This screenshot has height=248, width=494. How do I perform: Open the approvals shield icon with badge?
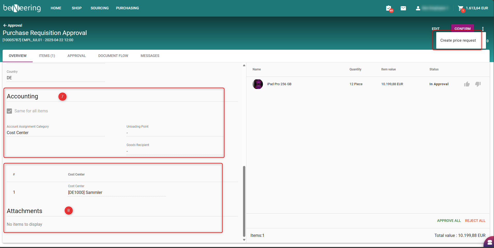click(x=389, y=8)
